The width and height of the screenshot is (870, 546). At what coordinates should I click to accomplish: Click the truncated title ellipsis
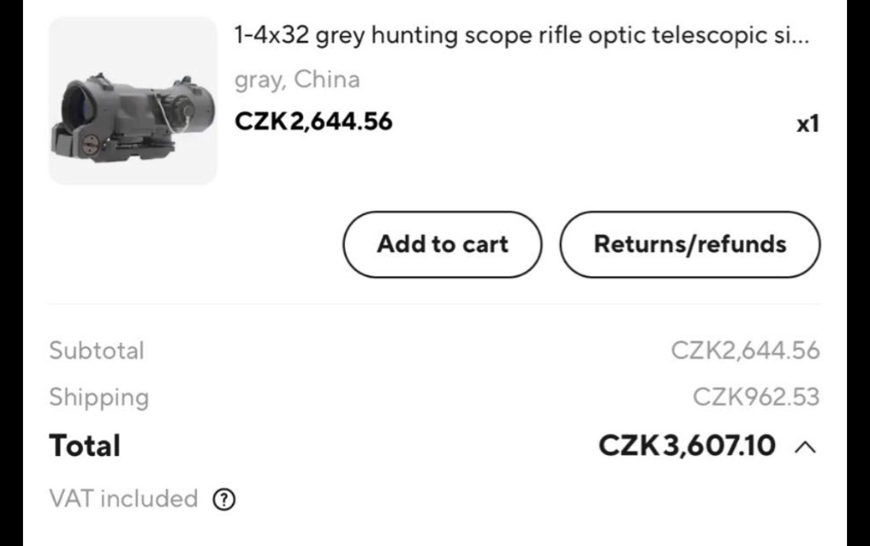click(x=799, y=38)
